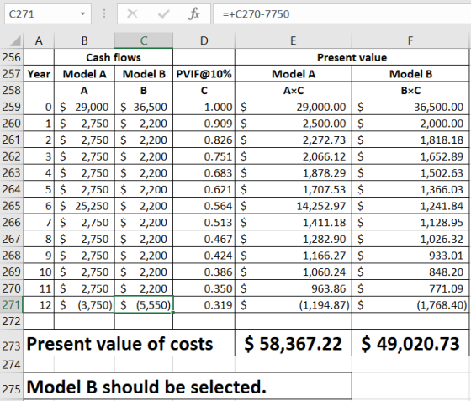Select total cell $ 58,367.22
The width and height of the screenshot is (471, 401).
(x=294, y=343)
